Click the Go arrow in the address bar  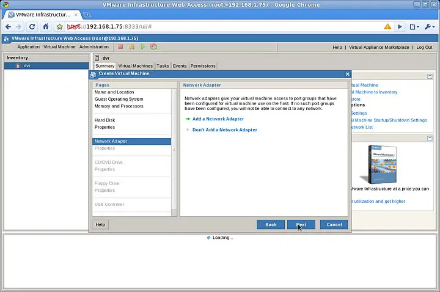coord(400,27)
